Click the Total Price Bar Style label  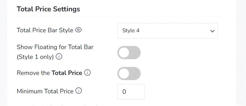(45, 30)
